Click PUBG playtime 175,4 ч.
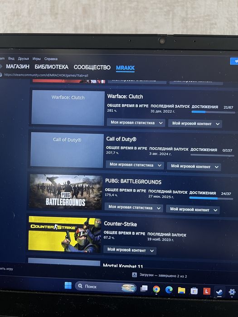The image size is (238, 317). coord(111,195)
